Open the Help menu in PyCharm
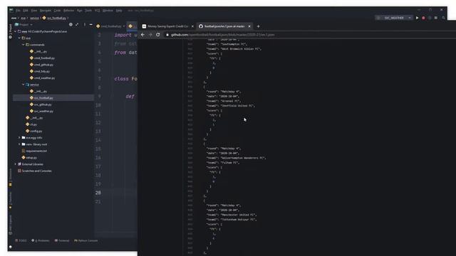Image resolution: width=456 pixels, height=256 pixels. [119, 11]
